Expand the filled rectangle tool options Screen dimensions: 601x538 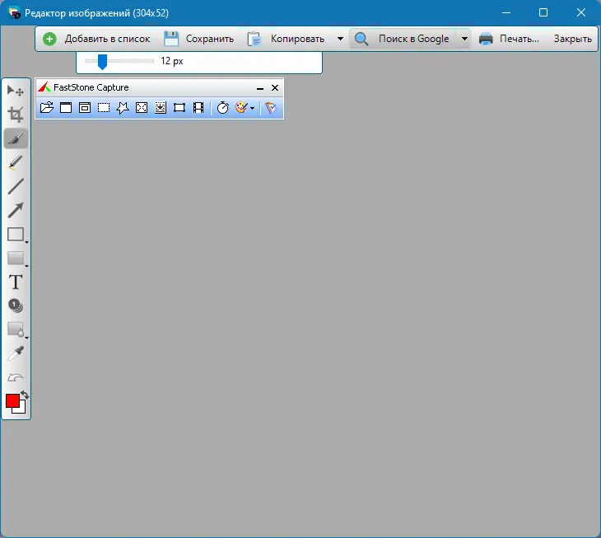pyautogui.click(x=26, y=266)
